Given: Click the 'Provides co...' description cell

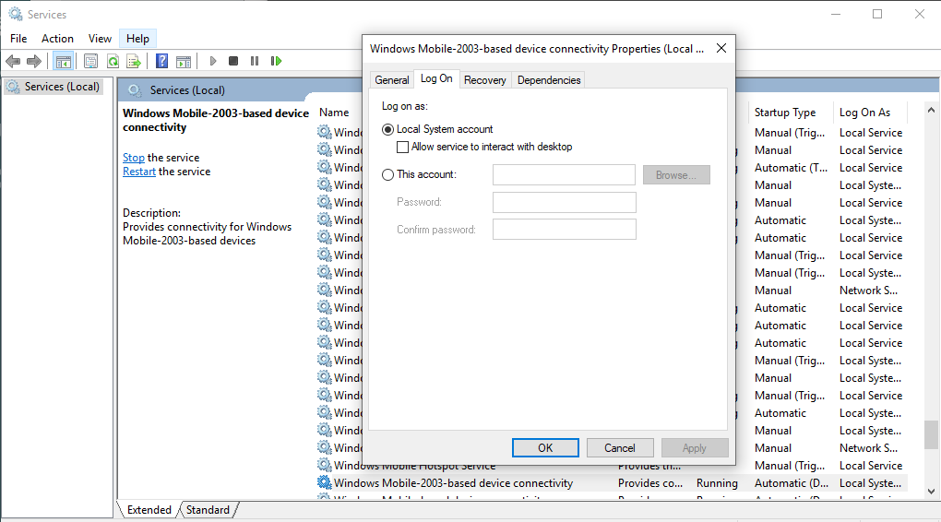Looking at the screenshot, I should tap(650, 483).
